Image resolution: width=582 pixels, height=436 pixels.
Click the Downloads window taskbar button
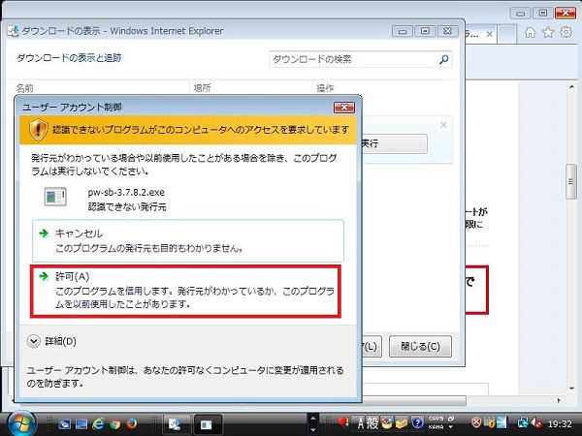(177, 424)
